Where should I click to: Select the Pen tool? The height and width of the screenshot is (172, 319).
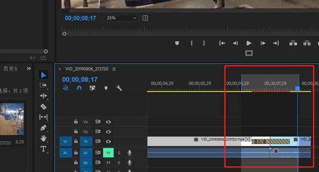pyautogui.click(x=44, y=128)
